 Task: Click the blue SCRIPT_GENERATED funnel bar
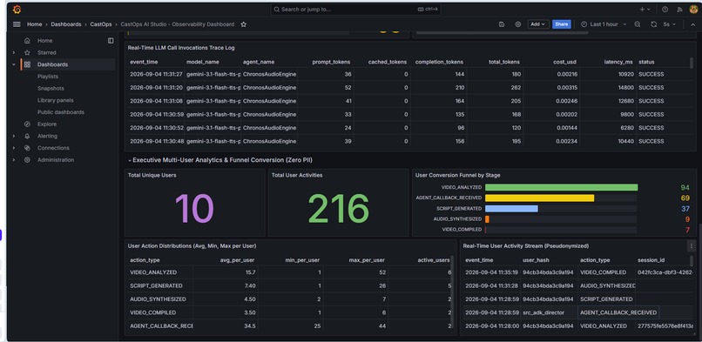(511, 209)
